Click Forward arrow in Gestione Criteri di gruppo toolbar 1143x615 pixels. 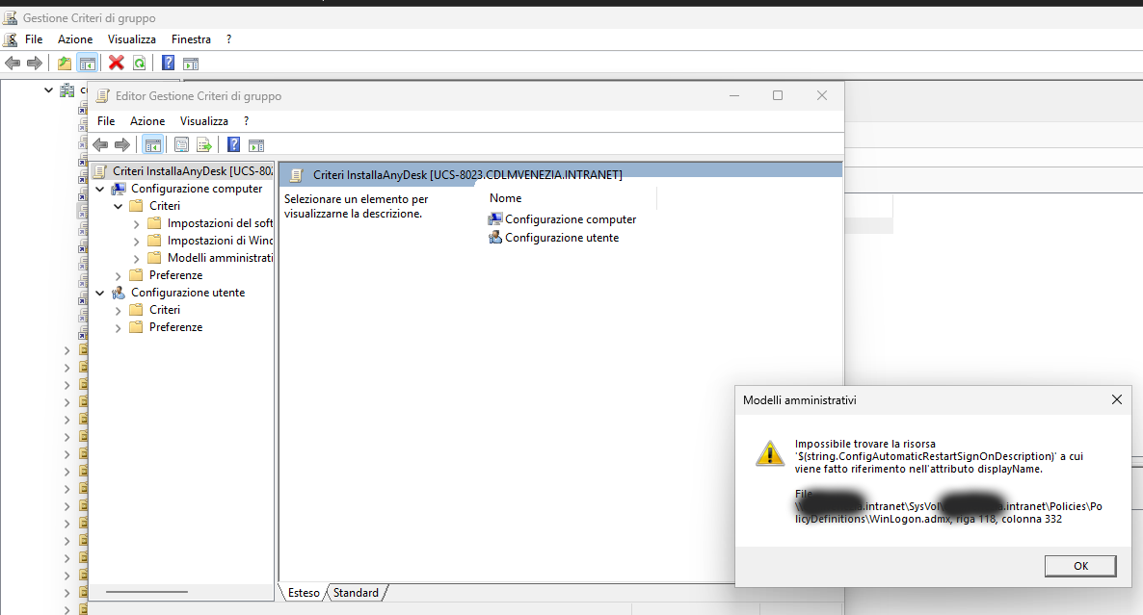[35, 64]
